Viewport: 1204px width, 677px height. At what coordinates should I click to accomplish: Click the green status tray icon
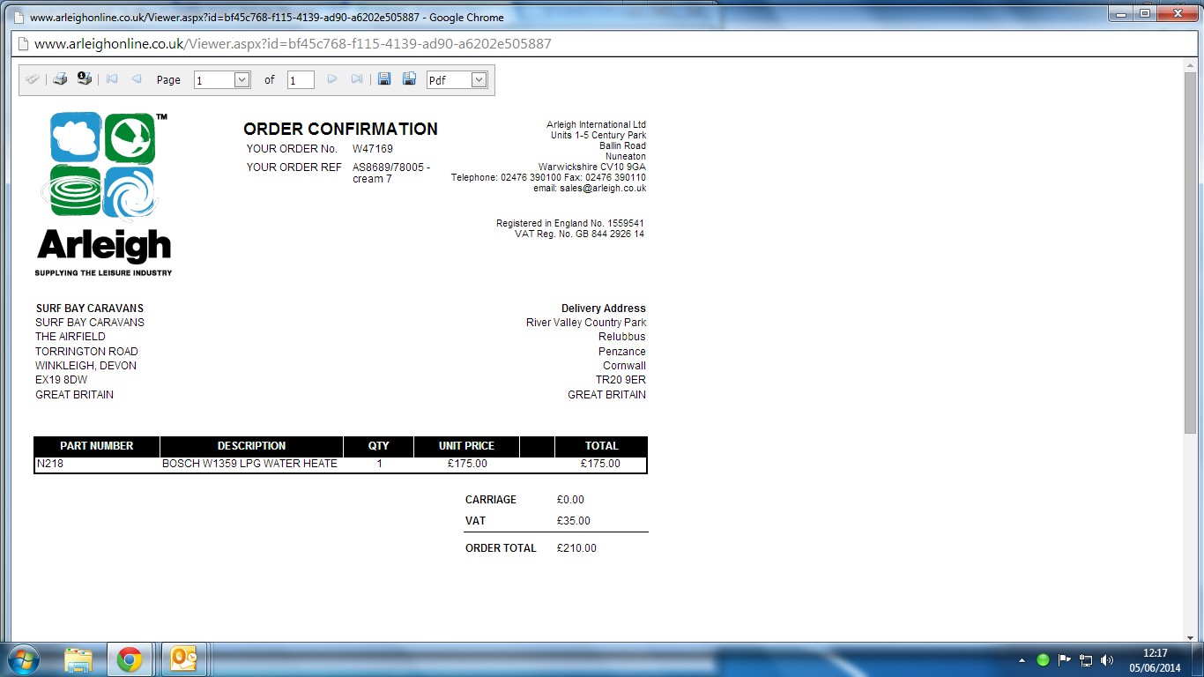click(x=1044, y=659)
